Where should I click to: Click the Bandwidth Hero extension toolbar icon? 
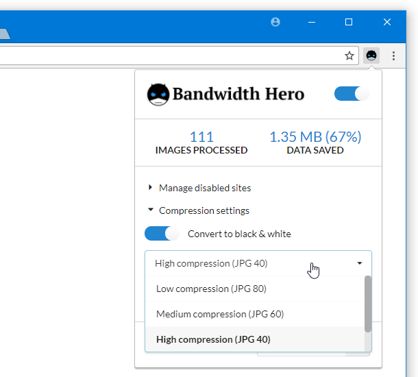pos(371,56)
